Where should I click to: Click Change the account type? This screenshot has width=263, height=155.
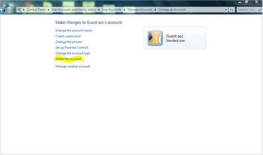tap(72, 53)
